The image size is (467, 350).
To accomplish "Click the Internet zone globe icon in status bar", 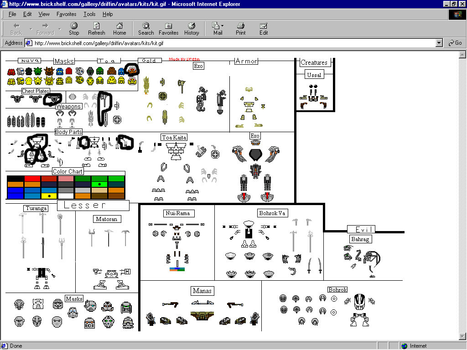I will [404, 346].
